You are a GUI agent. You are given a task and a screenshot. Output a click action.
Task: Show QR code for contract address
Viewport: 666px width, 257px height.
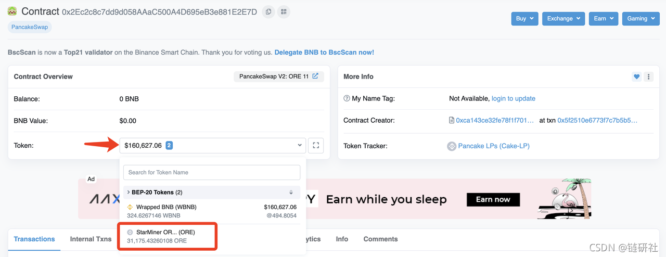pos(283,11)
